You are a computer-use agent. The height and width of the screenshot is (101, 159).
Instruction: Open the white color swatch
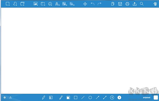click(156, 98)
